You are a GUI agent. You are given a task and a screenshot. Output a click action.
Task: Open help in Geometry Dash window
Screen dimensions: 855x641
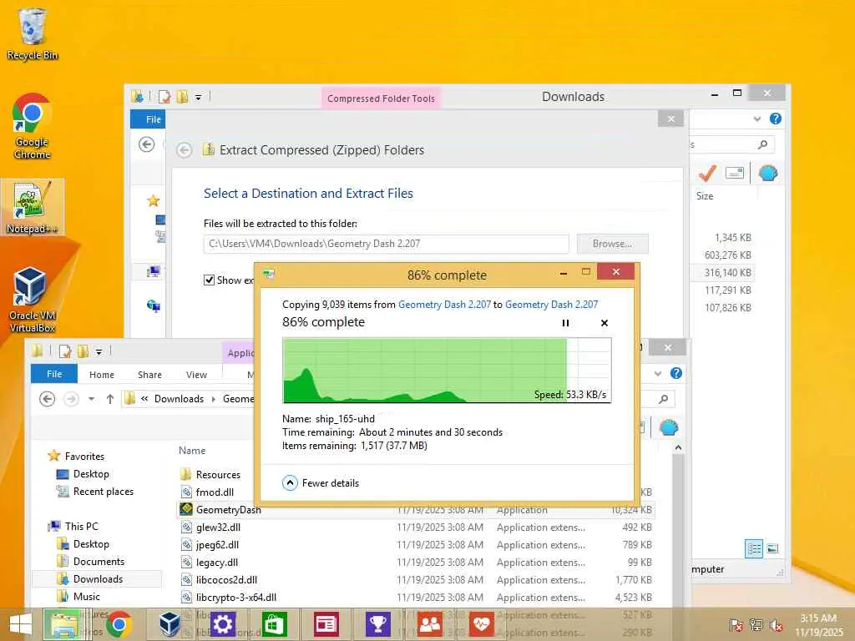(676, 373)
